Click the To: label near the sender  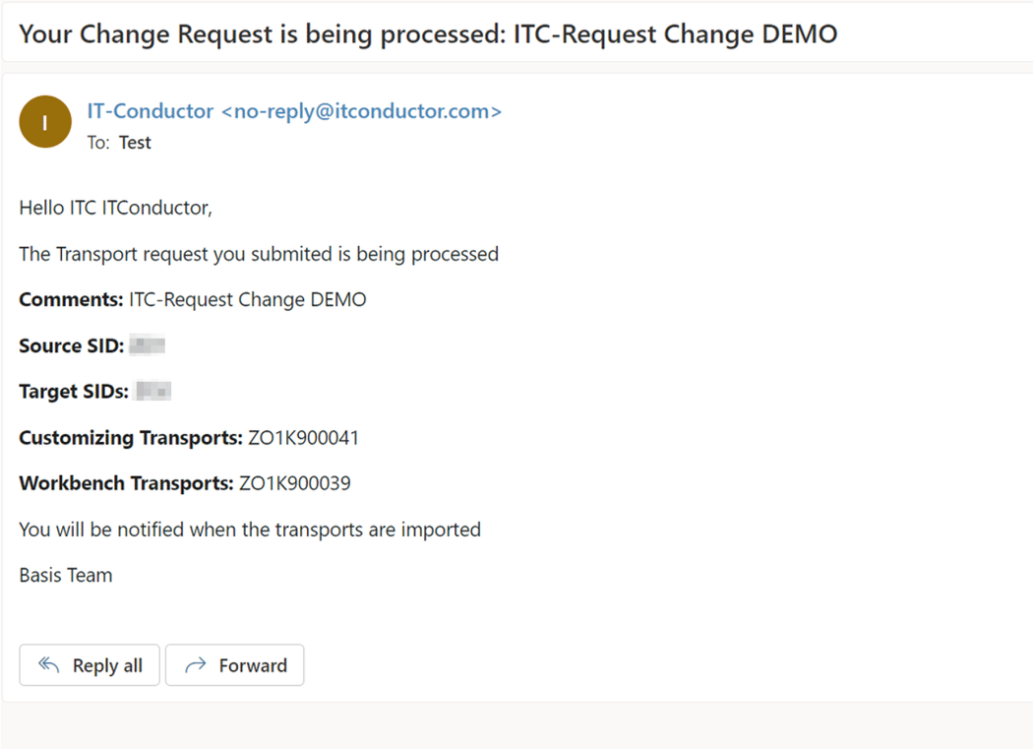tap(97, 142)
